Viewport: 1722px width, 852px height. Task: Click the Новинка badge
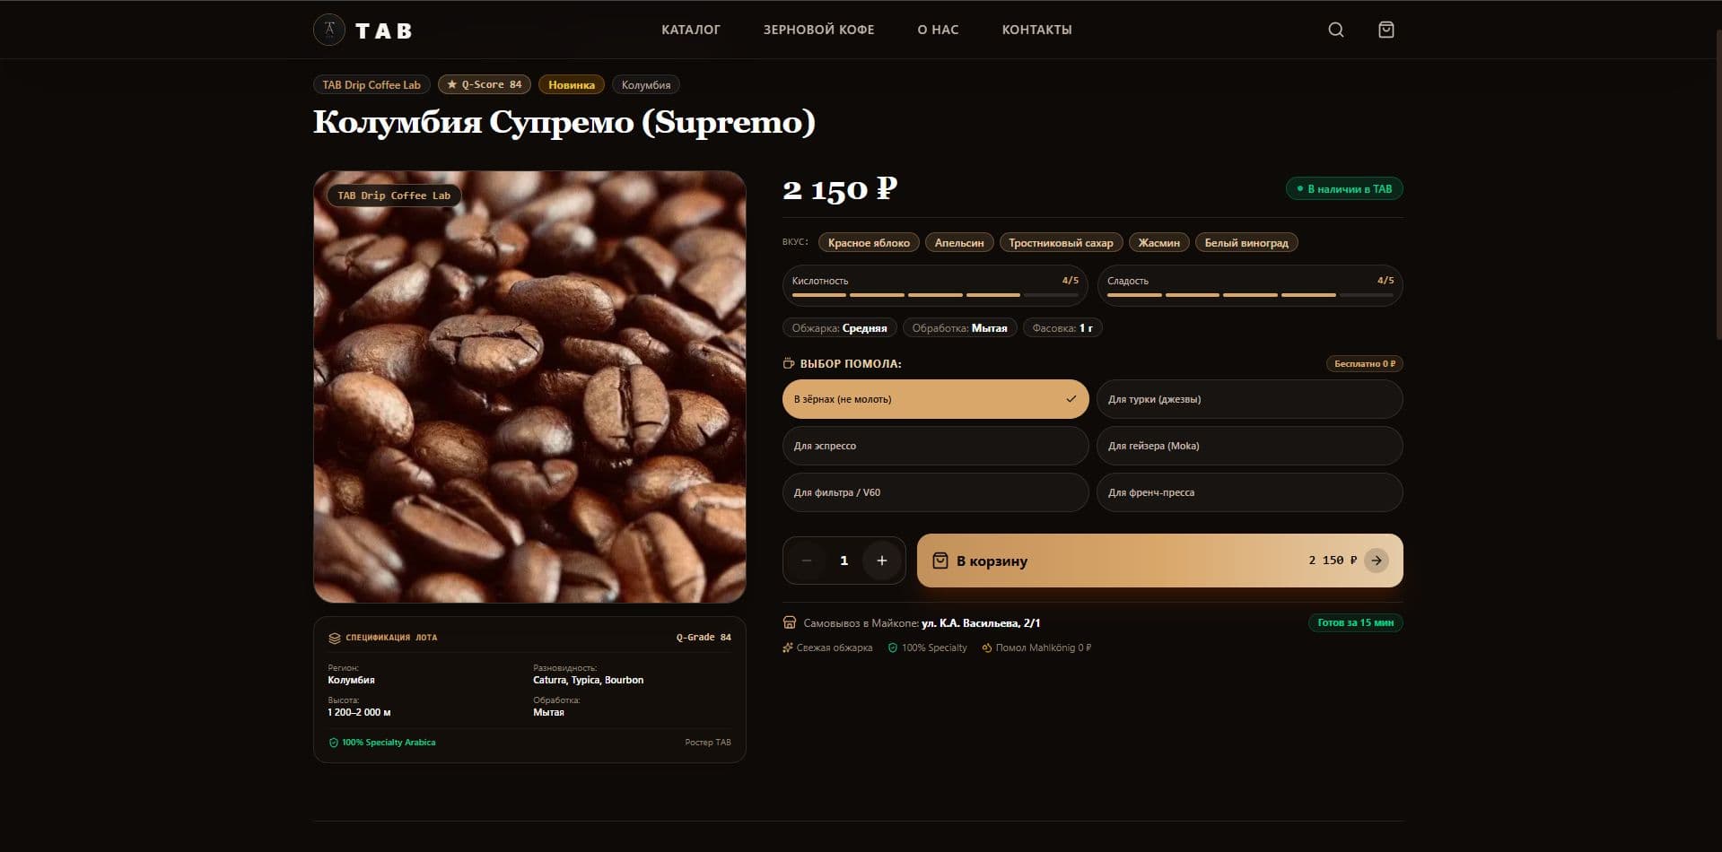pyautogui.click(x=572, y=84)
